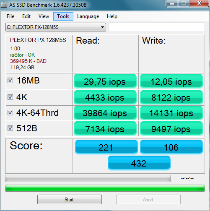Open the Edit menu
Image resolution: width=210 pixels, height=211 pixels.
tap(26, 16)
